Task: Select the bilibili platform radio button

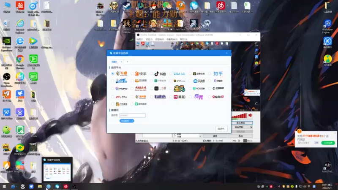Action: [x=171, y=73]
